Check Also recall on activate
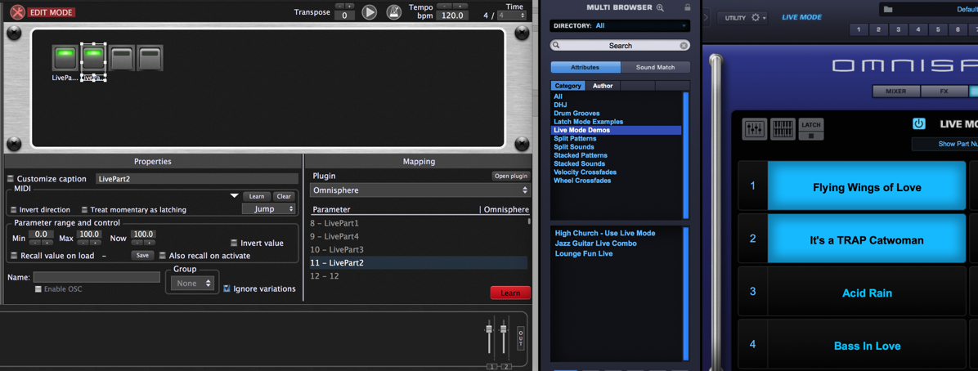This screenshot has width=978, height=371. [162, 256]
